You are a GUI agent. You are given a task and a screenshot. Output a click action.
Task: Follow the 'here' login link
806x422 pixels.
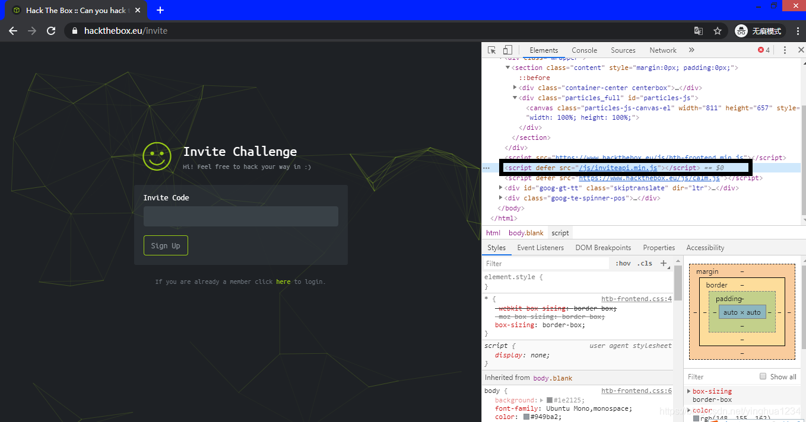point(283,282)
